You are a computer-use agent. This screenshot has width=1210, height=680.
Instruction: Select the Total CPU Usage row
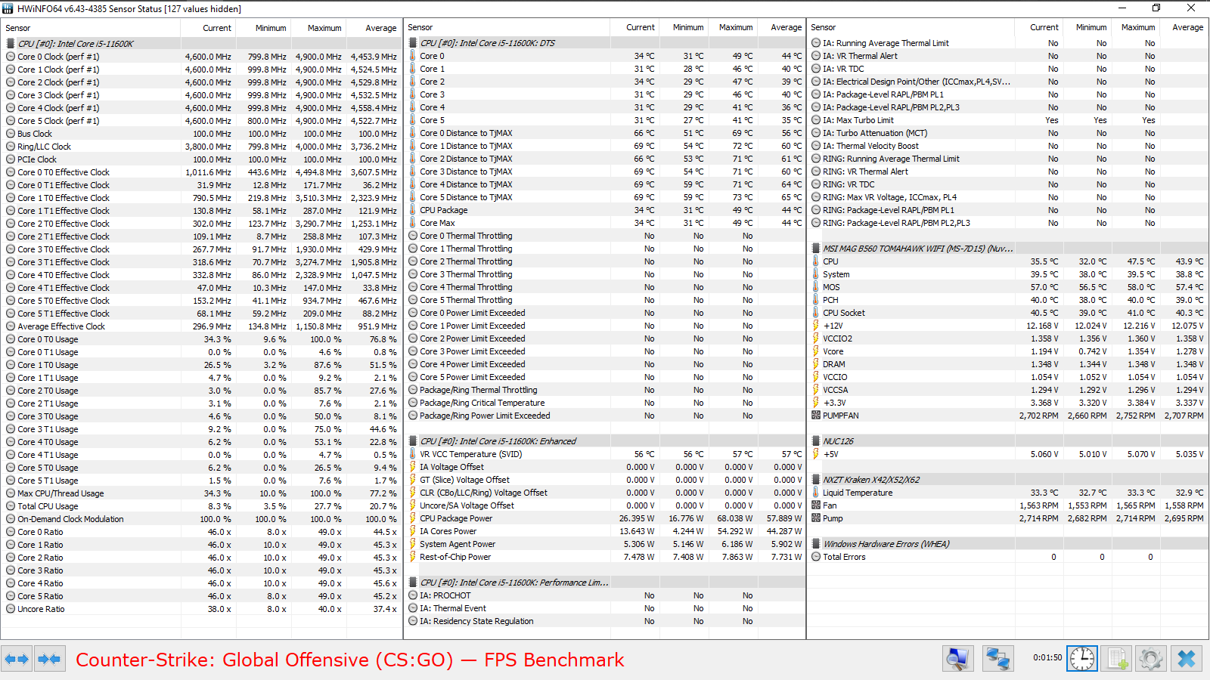[x=202, y=506]
